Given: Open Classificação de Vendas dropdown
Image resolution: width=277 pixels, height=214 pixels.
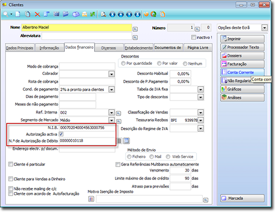Looking at the screenshot, I should click(x=200, y=112).
